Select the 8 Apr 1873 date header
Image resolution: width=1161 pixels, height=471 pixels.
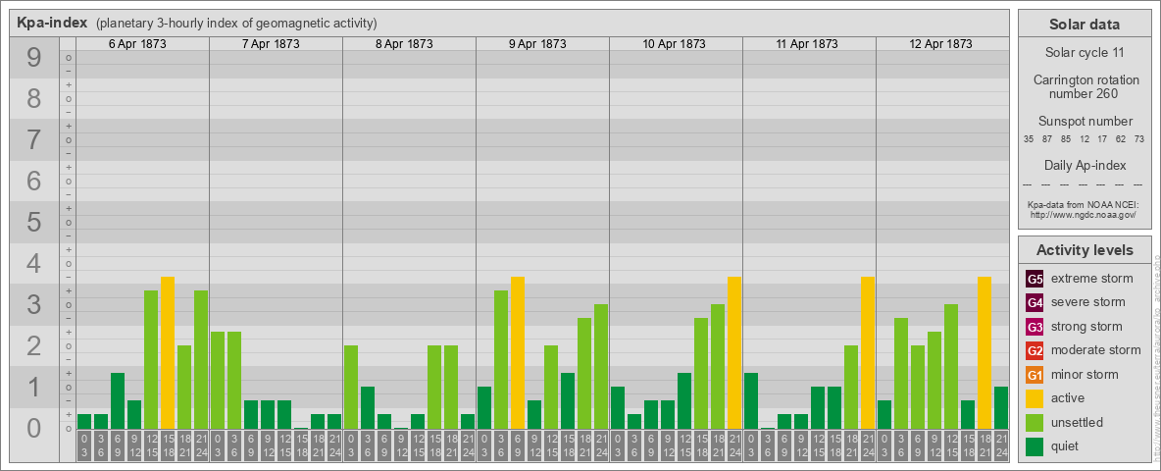[404, 44]
